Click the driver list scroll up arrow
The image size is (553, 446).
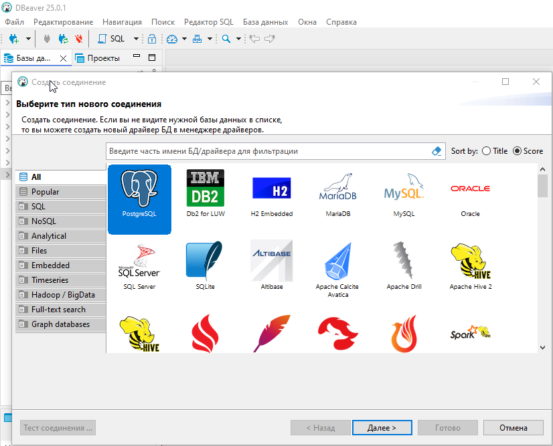point(542,169)
